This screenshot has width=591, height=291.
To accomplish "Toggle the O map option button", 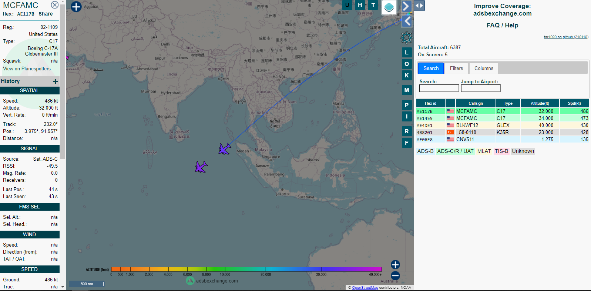I will pyautogui.click(x=407, y=64).
